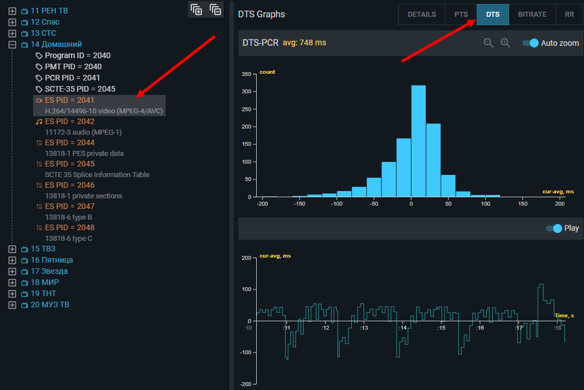Click the collapse all tree nodes icon
The height and width of the screenshot is (390, 584).
click(x=215, y=9)
